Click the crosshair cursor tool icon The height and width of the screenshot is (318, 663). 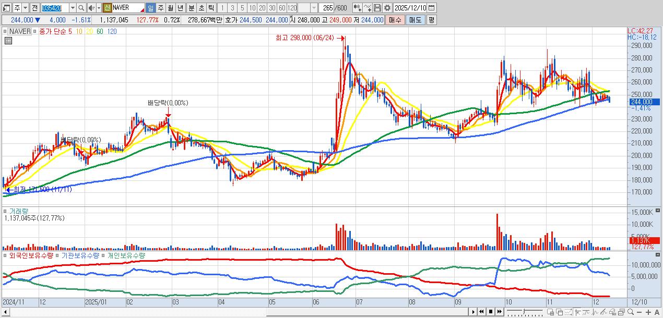pyautogui.click(x=577, y=312)
